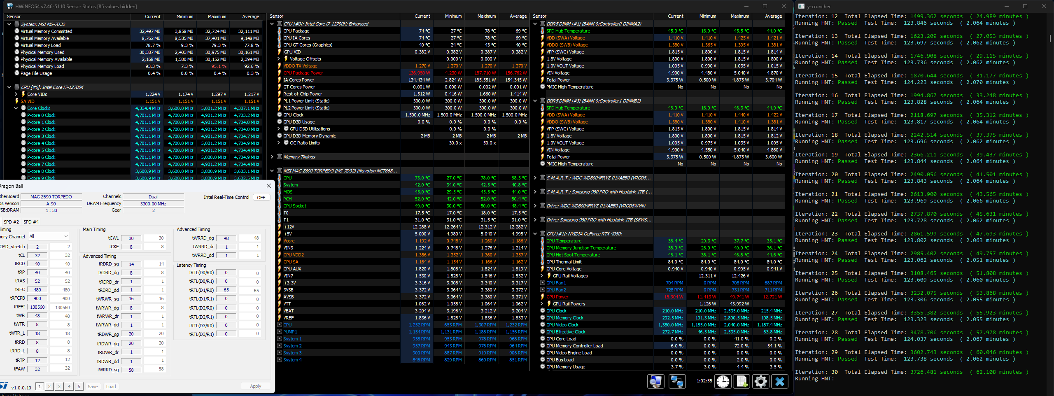Expand the Memory Timings section
The height and width of the screenshot is (396, 1054).
[272, 157]
